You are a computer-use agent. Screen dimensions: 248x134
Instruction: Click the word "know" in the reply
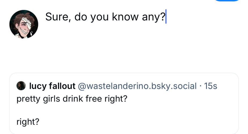coord(125,17)
